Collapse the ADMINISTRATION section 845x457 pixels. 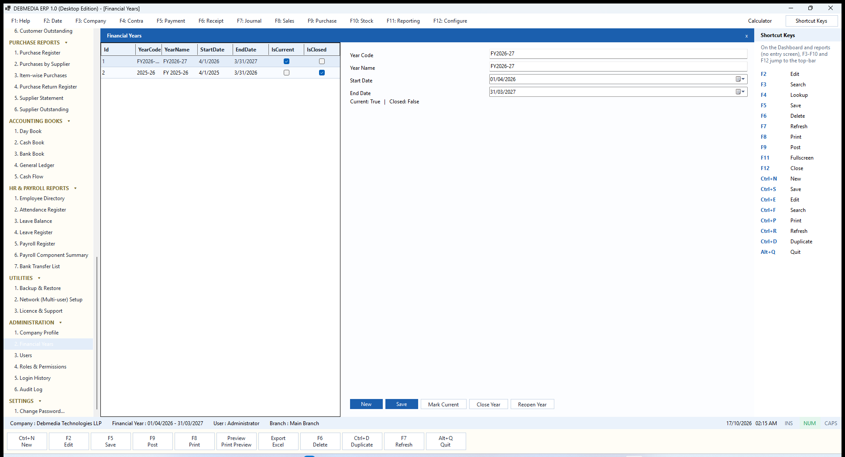[x=61, y=323]
